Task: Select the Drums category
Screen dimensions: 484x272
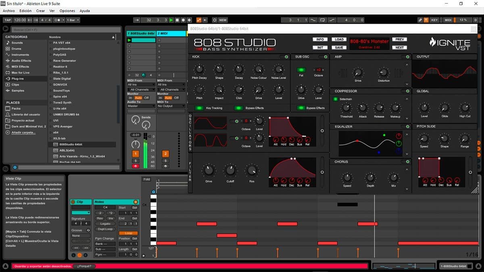Action: coord(16,49)
